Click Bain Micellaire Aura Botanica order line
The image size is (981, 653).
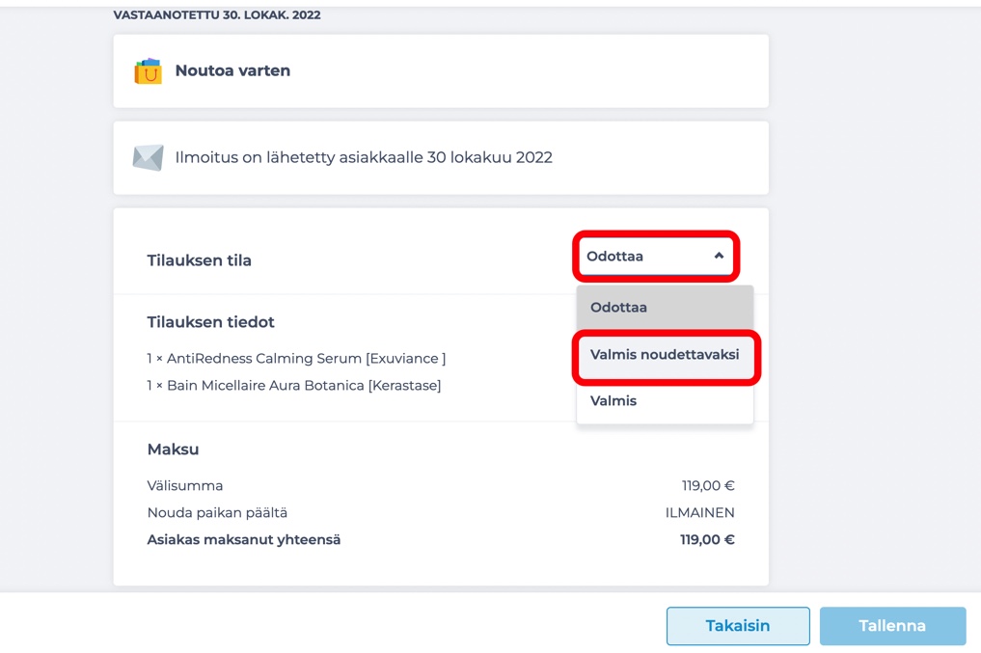(294, 385)
